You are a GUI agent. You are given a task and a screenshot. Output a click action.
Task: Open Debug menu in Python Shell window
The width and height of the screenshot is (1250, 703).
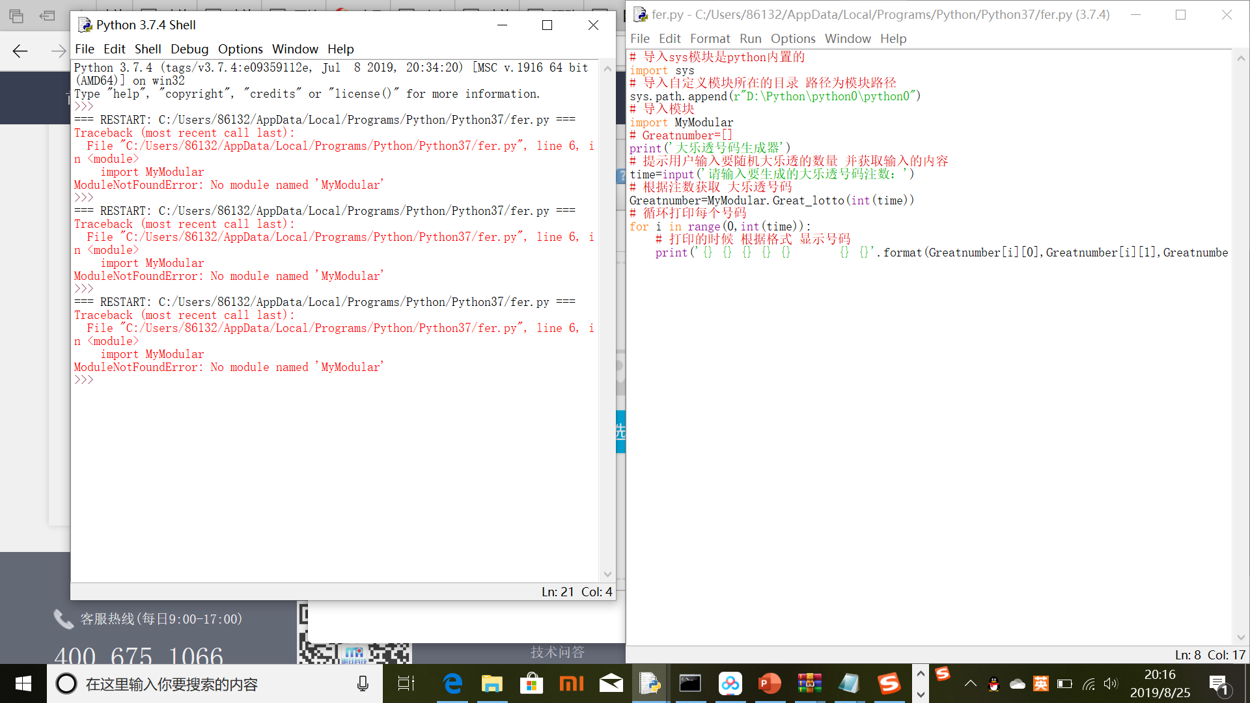pos(189,49)
